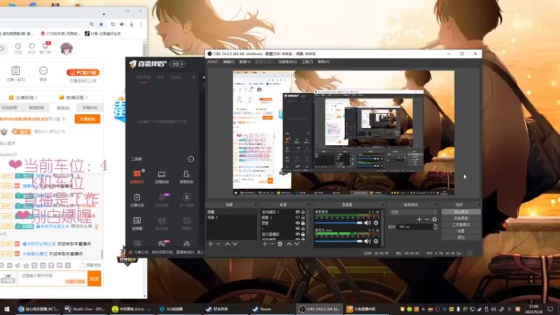This screenshot has height=315, width=560.
Task: Open scene transition properties gear
Action: (x=435, y=219)
